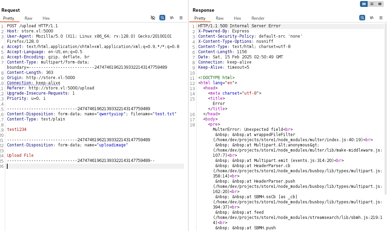Viewport: 387px width, 231px height.
Task: Click the Referer header with store.vl:5000/upload
Action: (51, 88)
